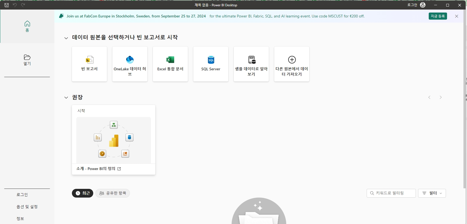Click the Save icon in title bar
This screenshot has width=467, height=224.
pyautogui.click(x=7, y=5)
